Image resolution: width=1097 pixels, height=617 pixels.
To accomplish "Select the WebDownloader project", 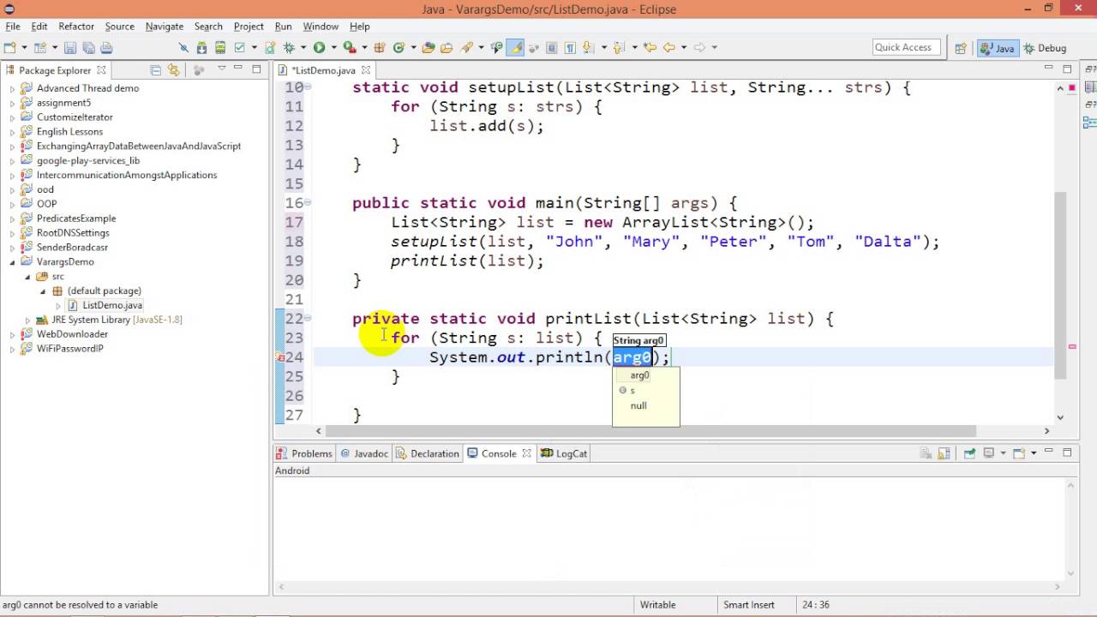I will tap(72, 334).
